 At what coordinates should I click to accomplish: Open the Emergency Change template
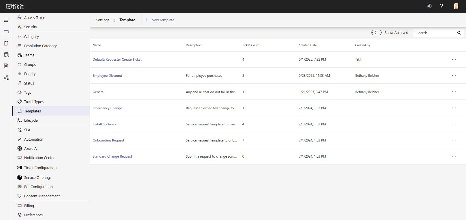(107, 108)
